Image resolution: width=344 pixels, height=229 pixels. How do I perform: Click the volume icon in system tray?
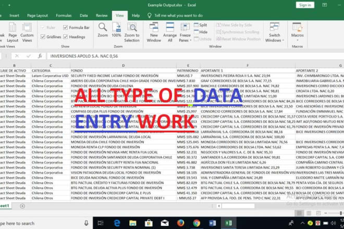pyautogui.click(x=333, y=223)
